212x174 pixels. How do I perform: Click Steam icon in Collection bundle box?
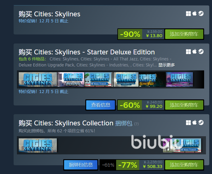coord(201,123)
